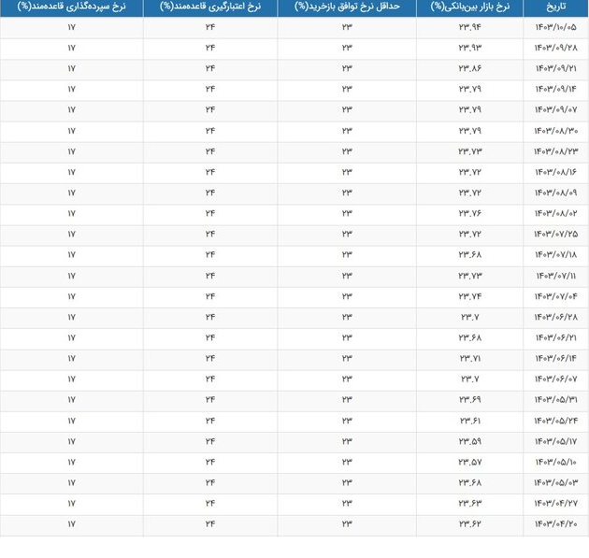Select date cell ۱۴۰۳/۰۷/۱۸
This screenshot has height=558, width=589.
(555, 254)
